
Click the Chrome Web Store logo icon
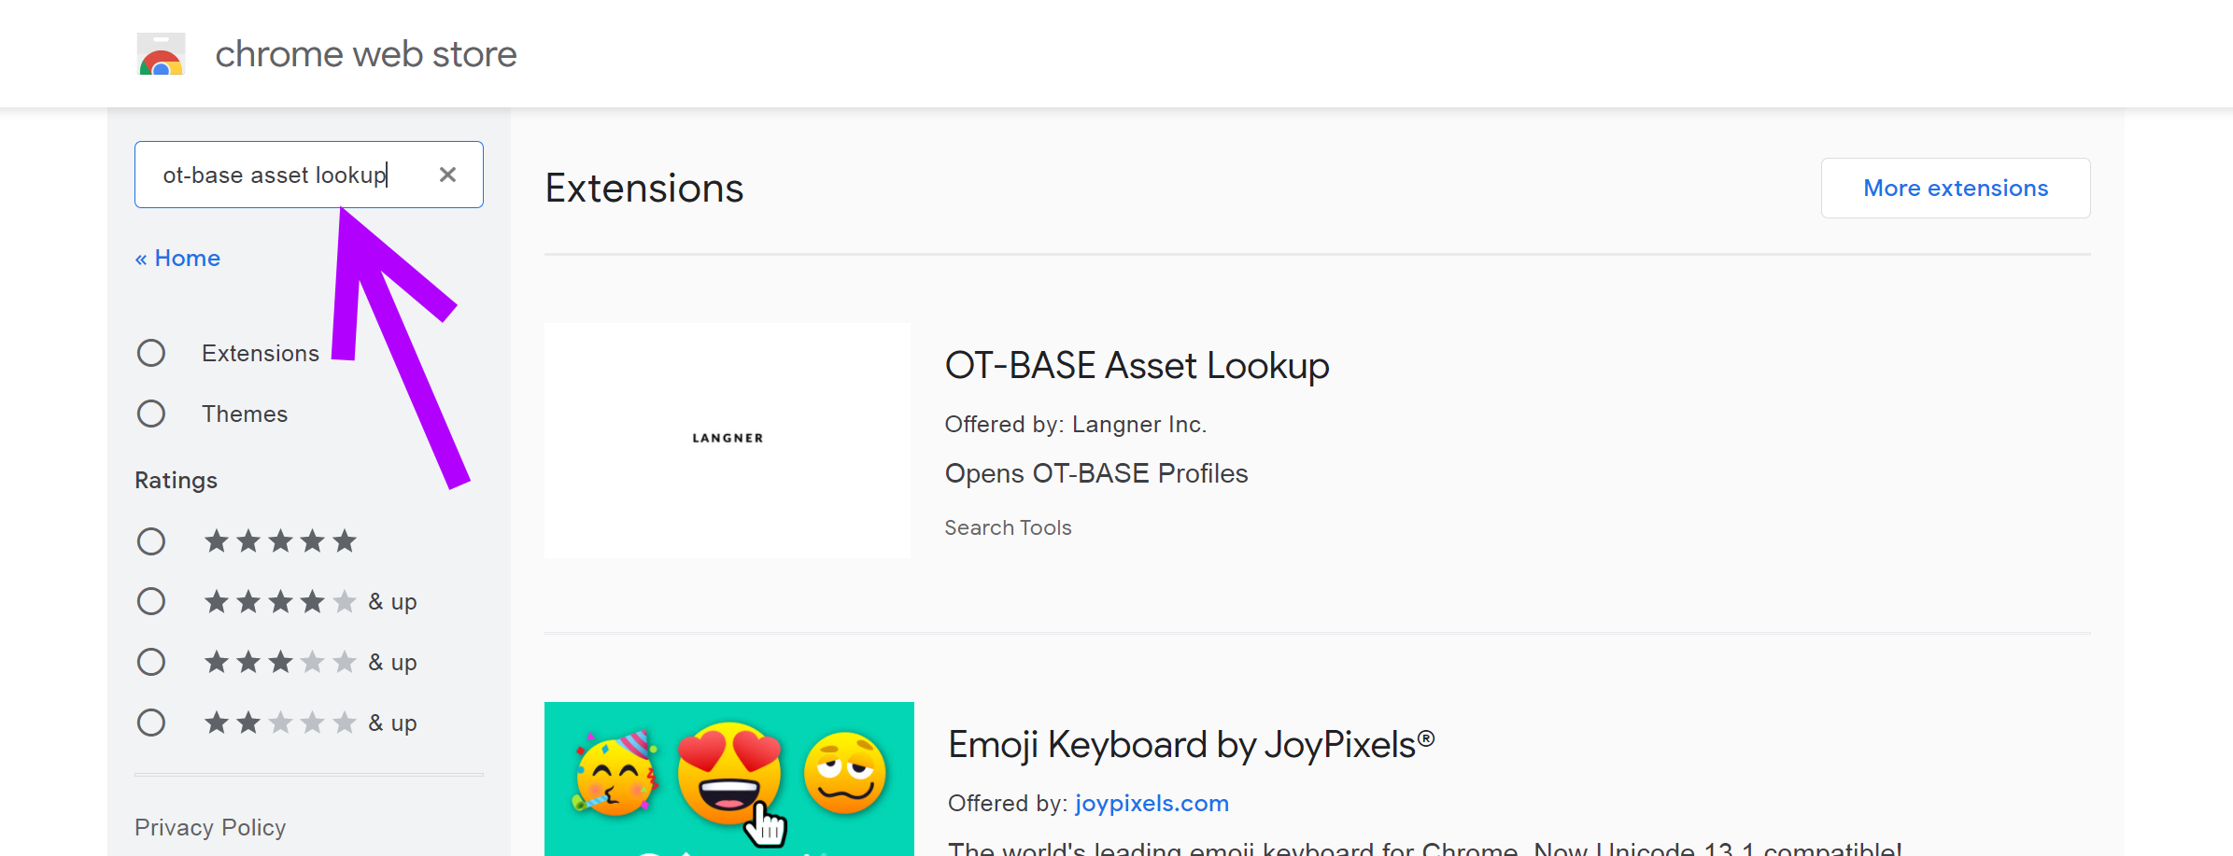pos(161,54)
